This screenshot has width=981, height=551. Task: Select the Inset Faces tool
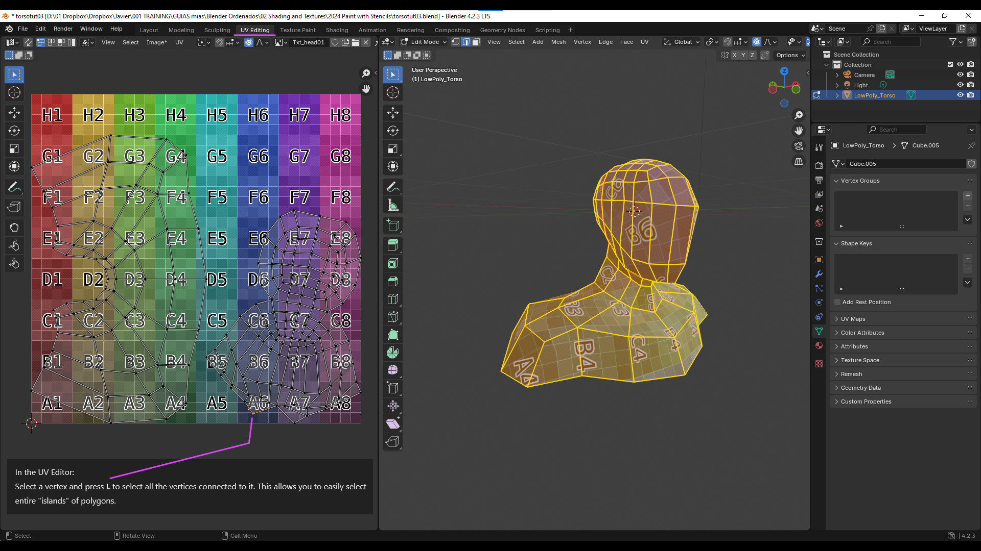[x=393, y=263]
